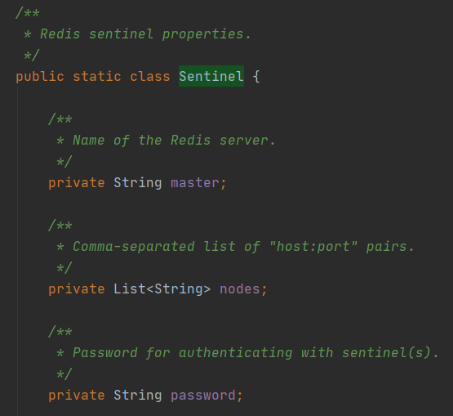Click the static keyword

tap(97, 76)
